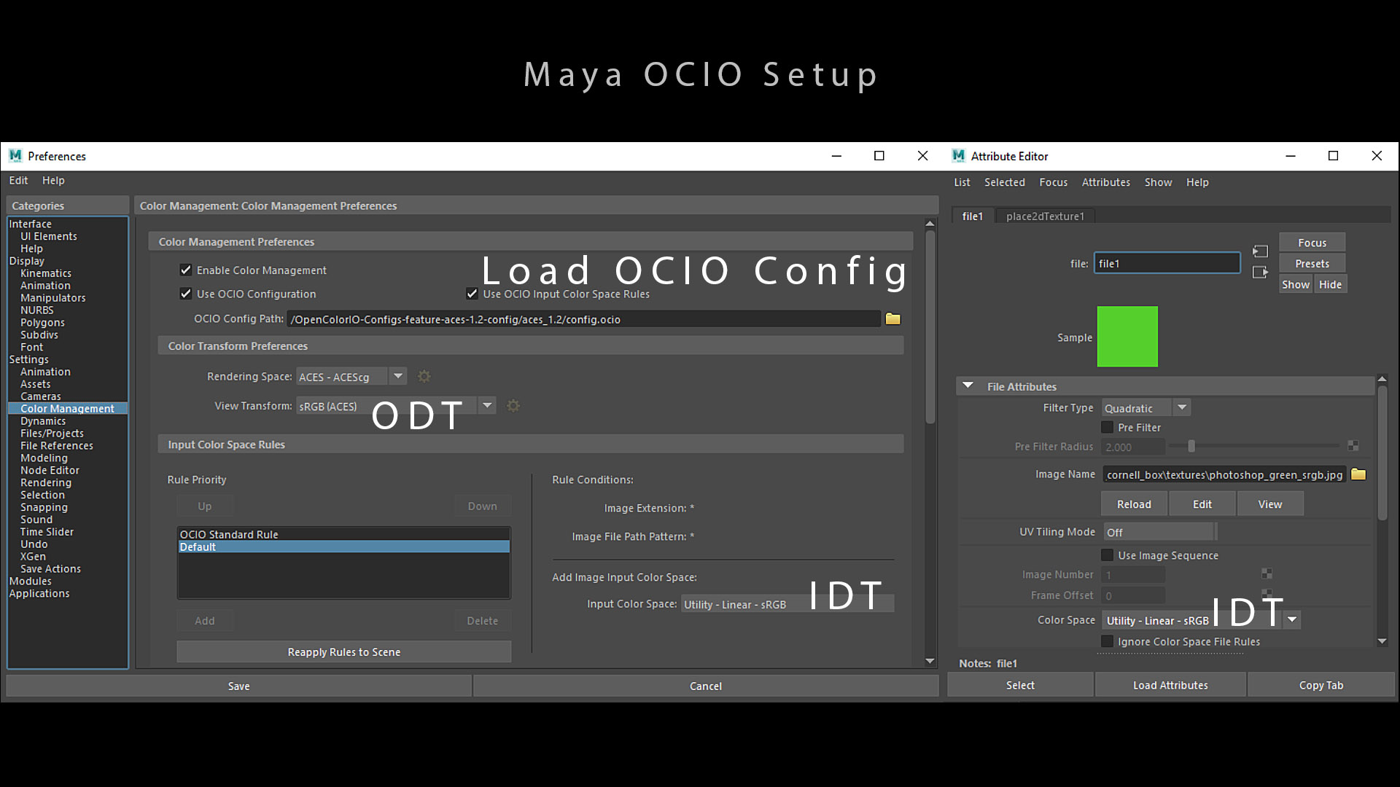
Task: Click the input connection icon beside file1
Action: [1260, 251]
